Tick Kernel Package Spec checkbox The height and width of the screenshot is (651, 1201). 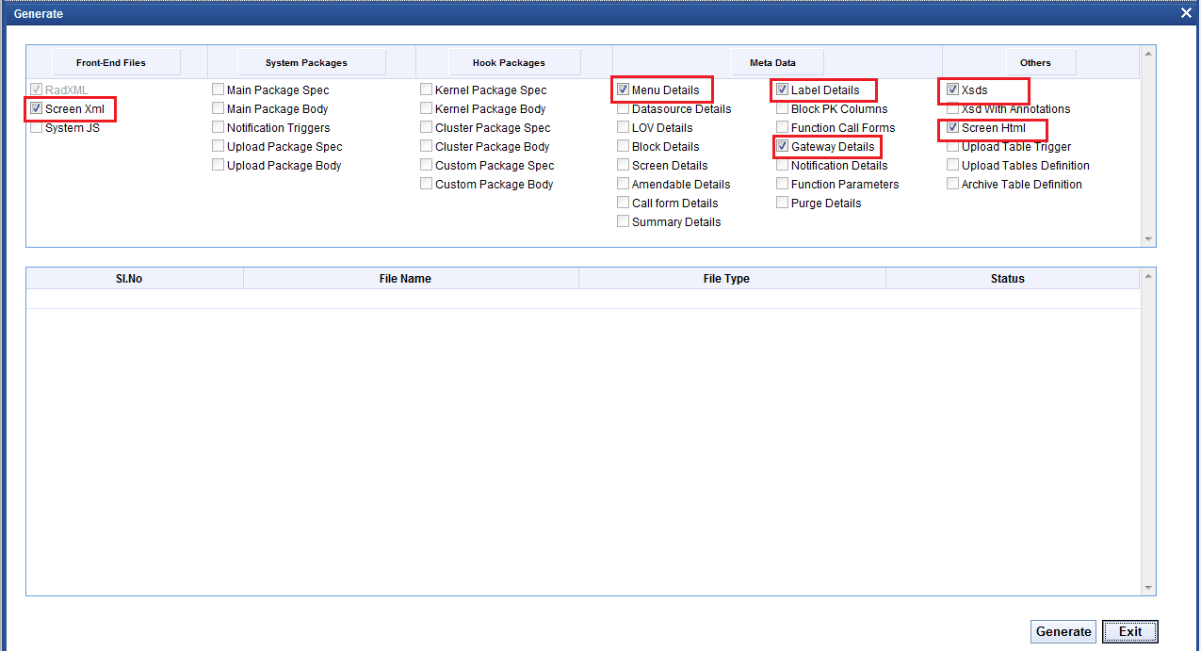(x=427, y=90)
